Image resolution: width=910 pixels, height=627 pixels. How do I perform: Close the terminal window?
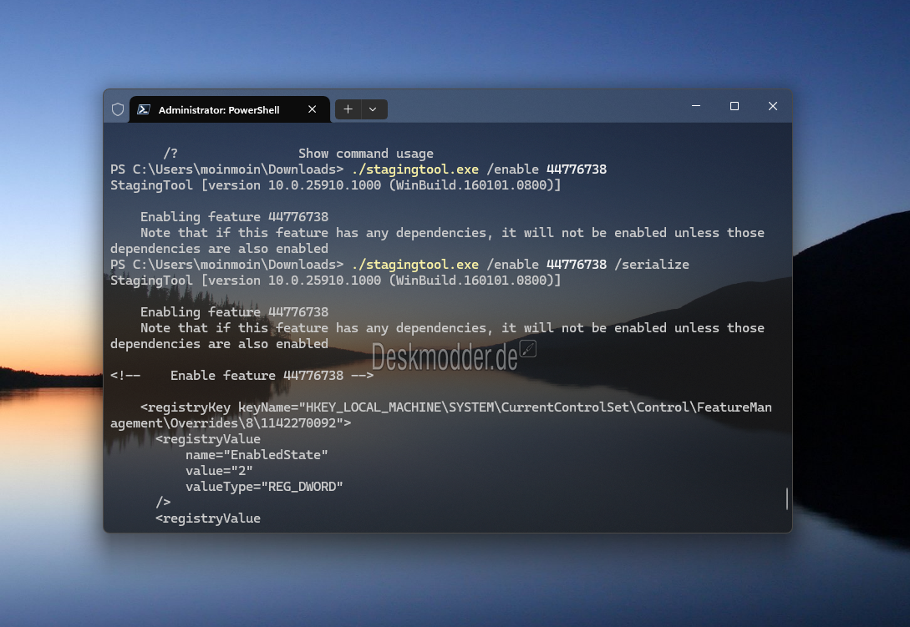click(x=772, y=106)
